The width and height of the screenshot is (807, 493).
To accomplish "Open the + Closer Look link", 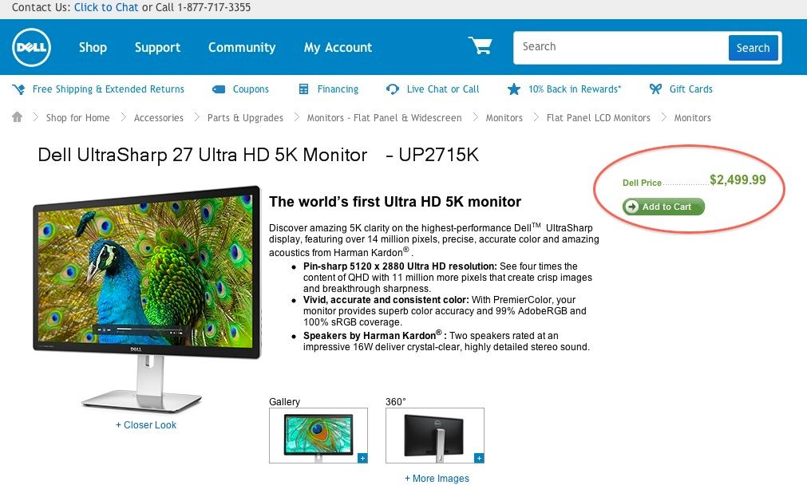I will (146, 425).
